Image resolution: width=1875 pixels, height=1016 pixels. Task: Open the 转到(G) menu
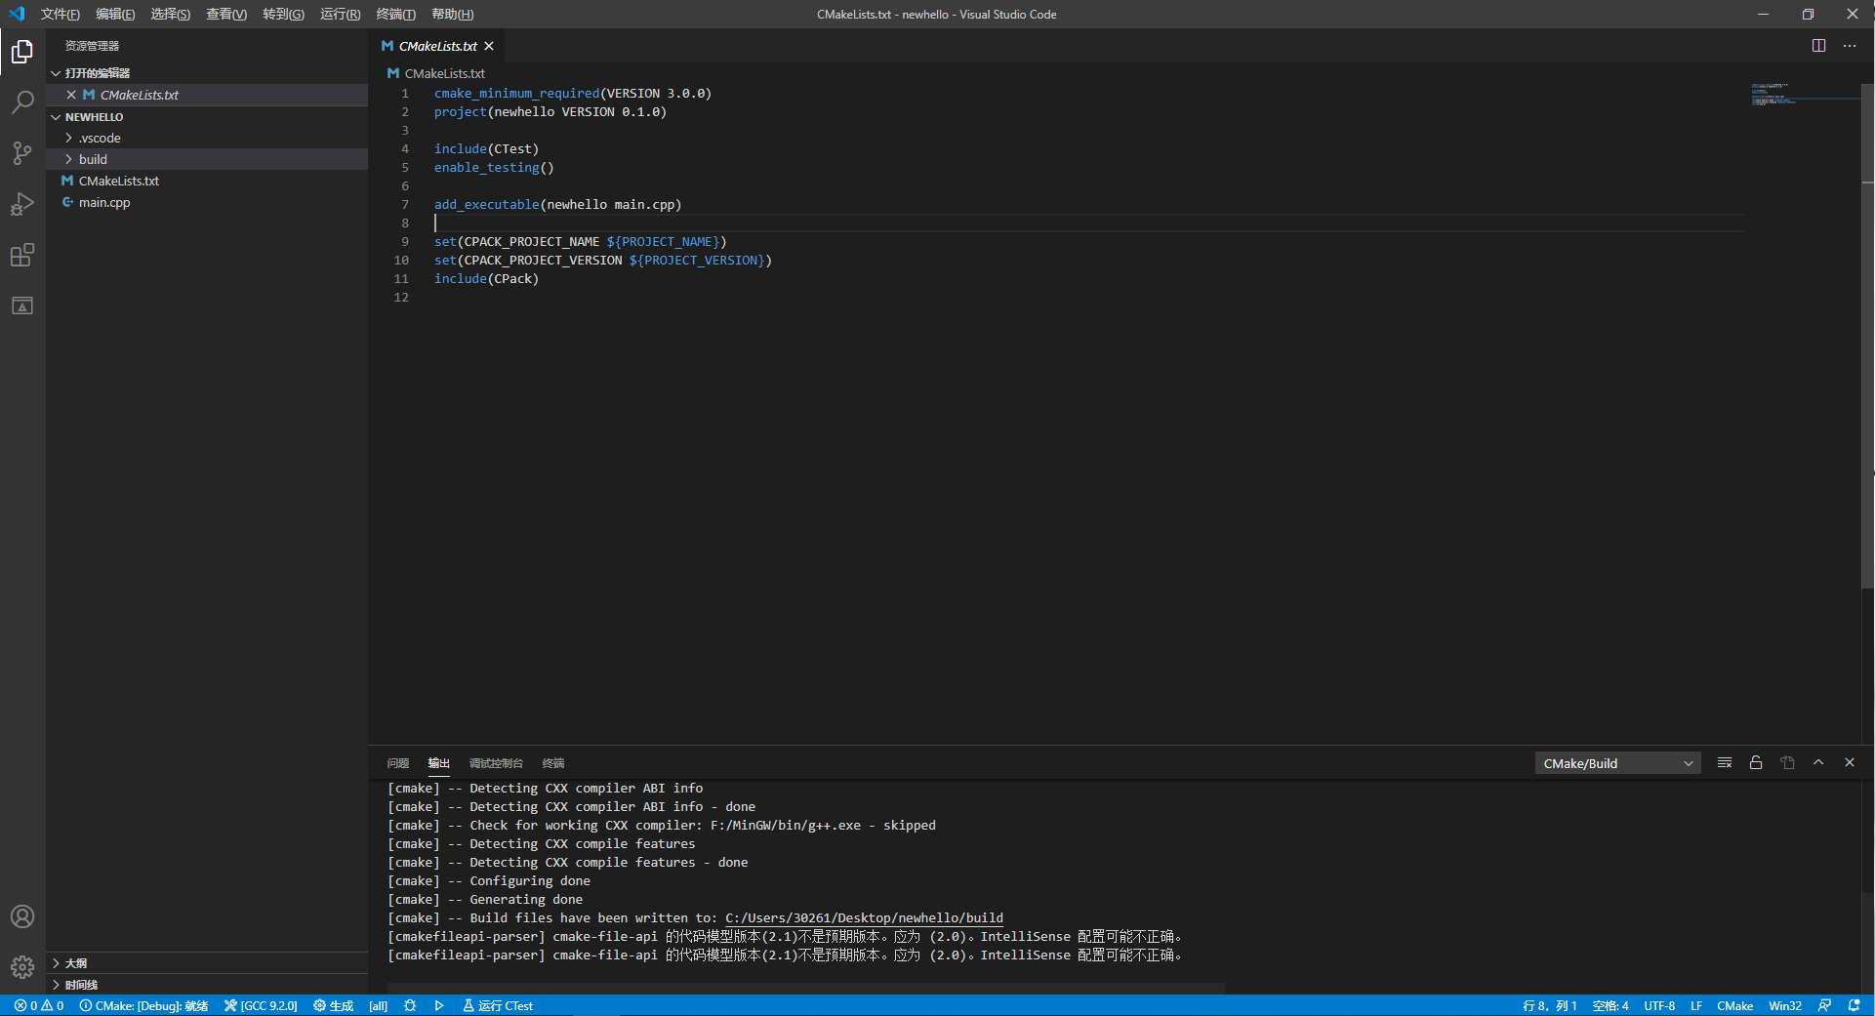[x=283, y=15]
